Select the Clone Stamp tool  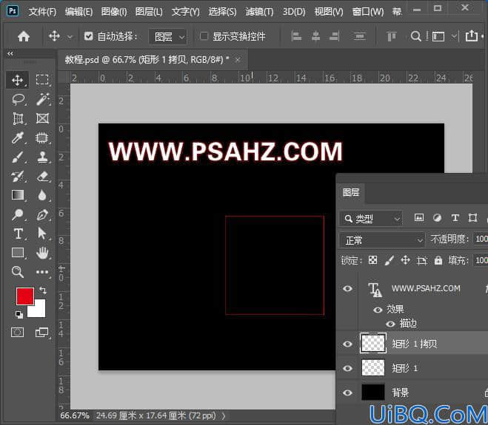[x=42, y=157]
